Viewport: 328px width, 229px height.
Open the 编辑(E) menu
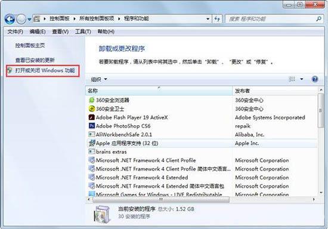(x=38, y=32)
